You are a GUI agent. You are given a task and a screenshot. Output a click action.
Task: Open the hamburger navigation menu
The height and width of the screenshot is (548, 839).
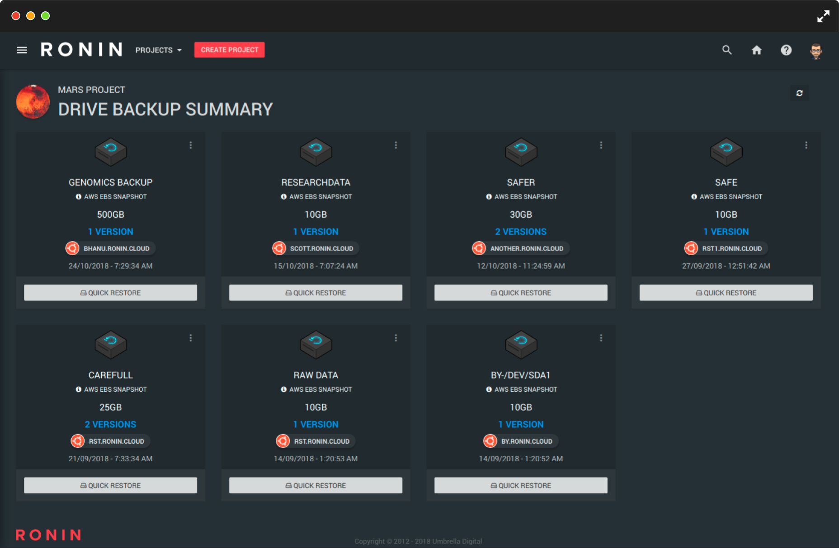click(x=22, y=50)
